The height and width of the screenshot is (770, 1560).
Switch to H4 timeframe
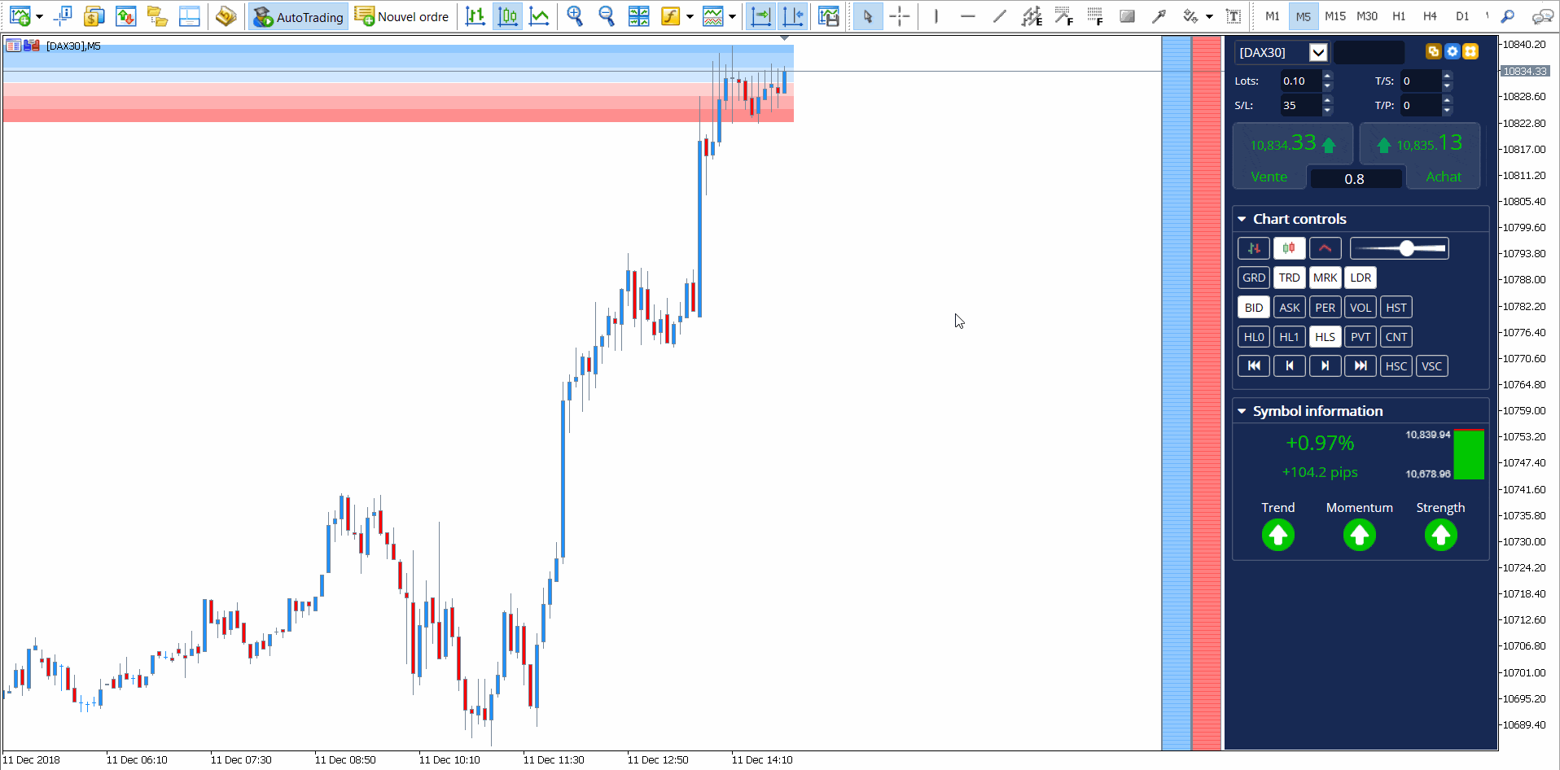pos(1430,16)
